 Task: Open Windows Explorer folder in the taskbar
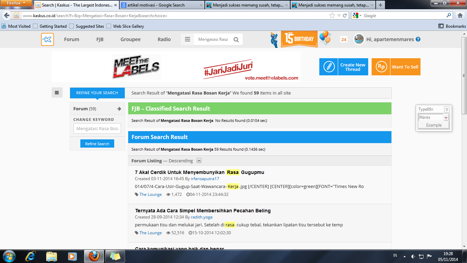coord(52,256)
